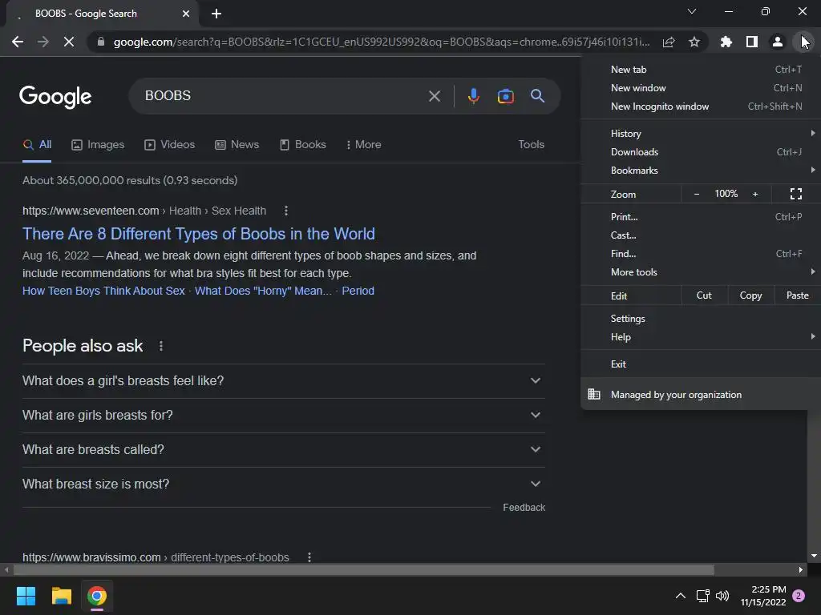Choose Print... in the Chrome menu
This screenshot has width=821, height=615.
[701, 217]
